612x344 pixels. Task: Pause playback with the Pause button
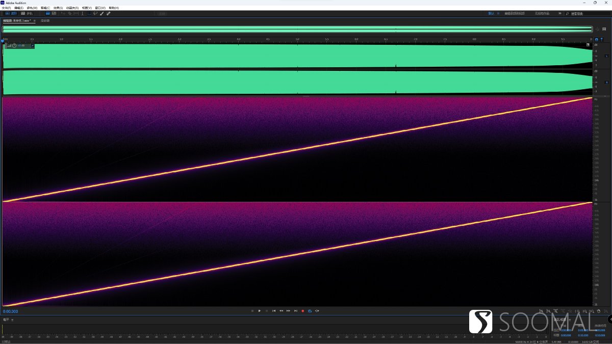pyautogui.click(x=267, y=311)
